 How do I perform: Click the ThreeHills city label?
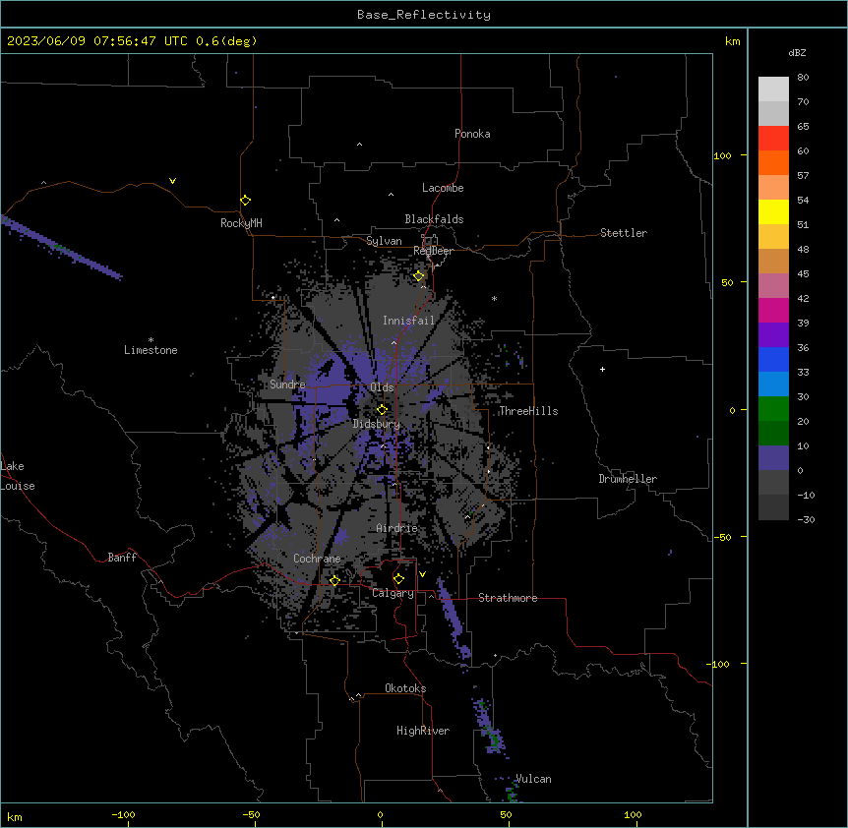528,411
